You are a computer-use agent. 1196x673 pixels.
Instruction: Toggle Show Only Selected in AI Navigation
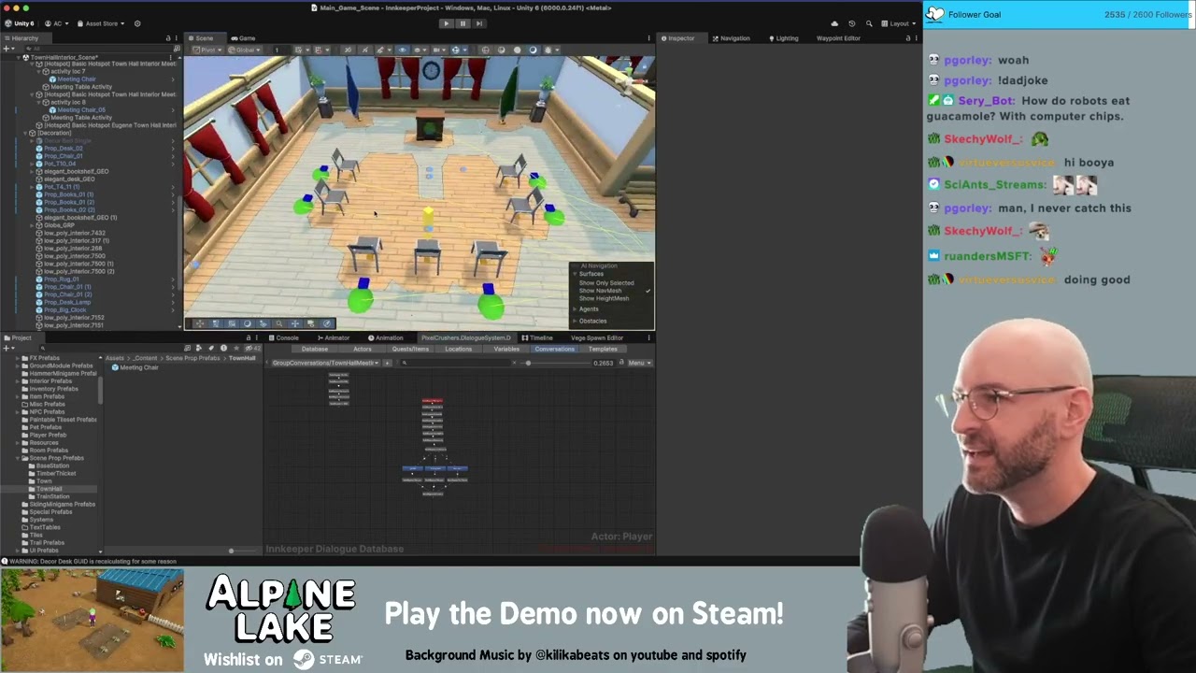pos(606,282)
